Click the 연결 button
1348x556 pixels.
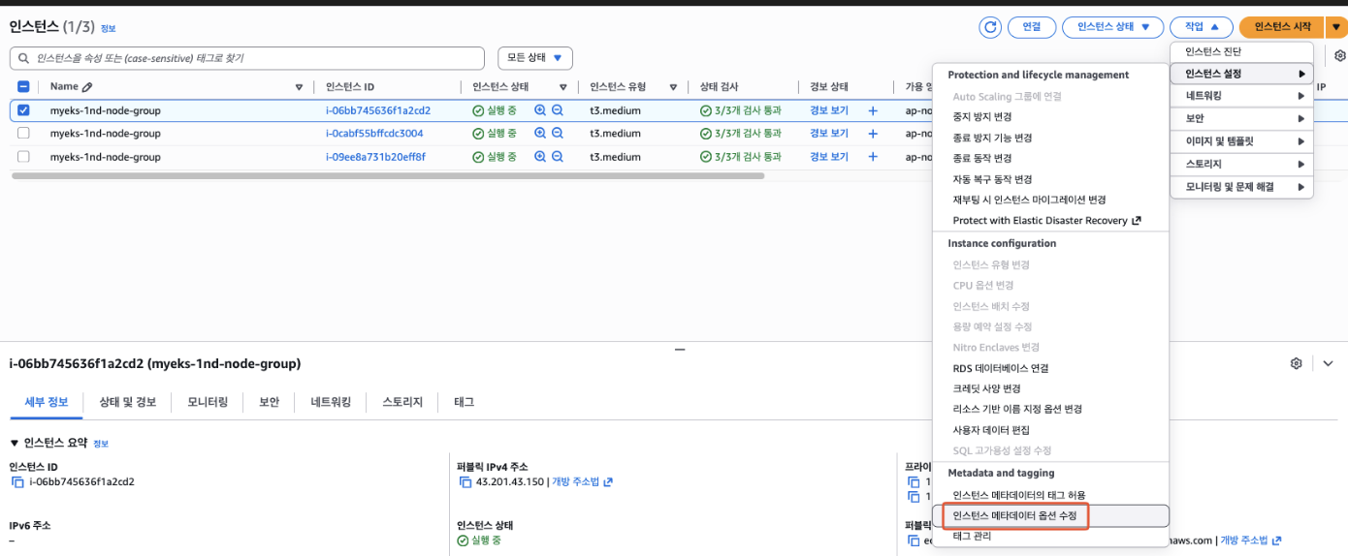pyautogui.click(x=1032, y=27)
